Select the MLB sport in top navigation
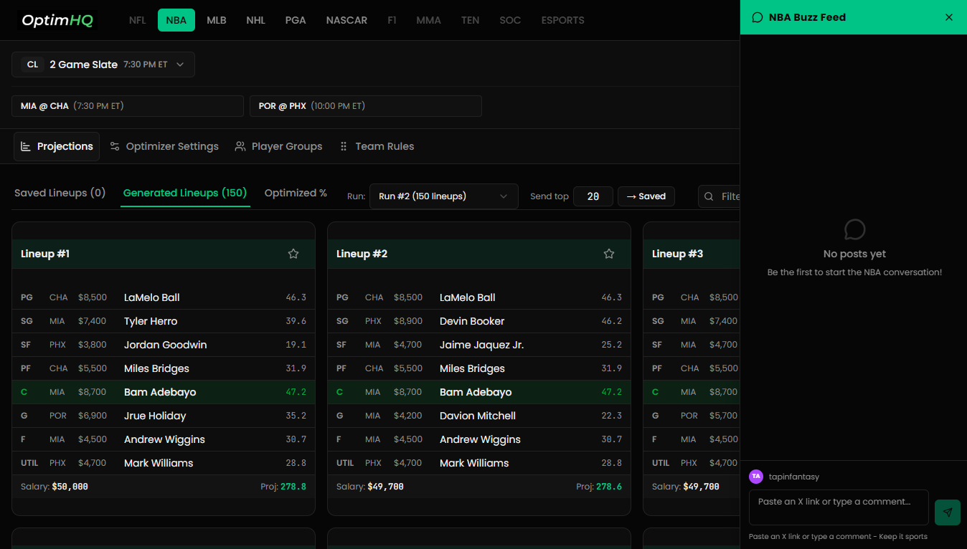967x549 pixels. pyautogui.click(x=217, y=20)
